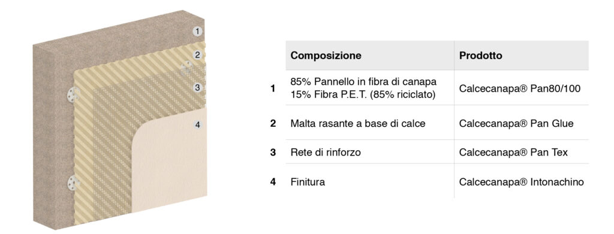614x234 pixels.
Task: Click the Malta rasante a base di calce text
Action: tap(357, 123)
